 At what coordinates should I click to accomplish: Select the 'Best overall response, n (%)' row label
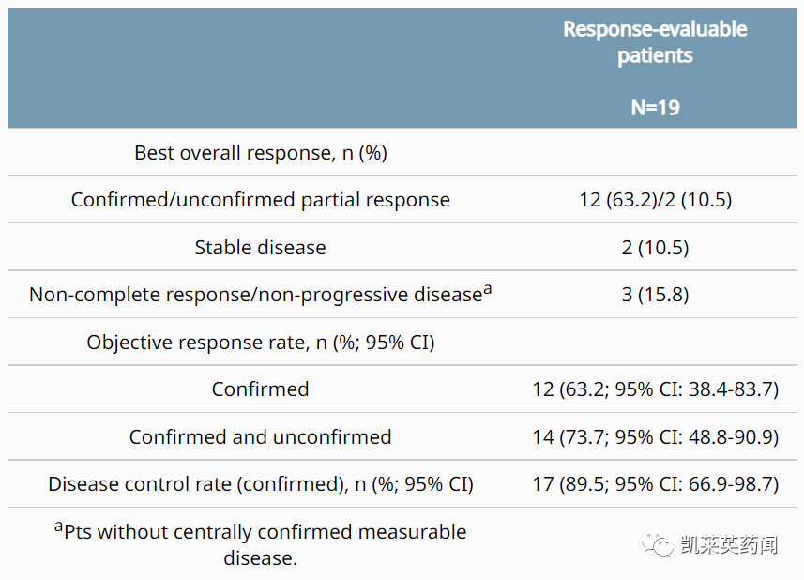point(261,153)
